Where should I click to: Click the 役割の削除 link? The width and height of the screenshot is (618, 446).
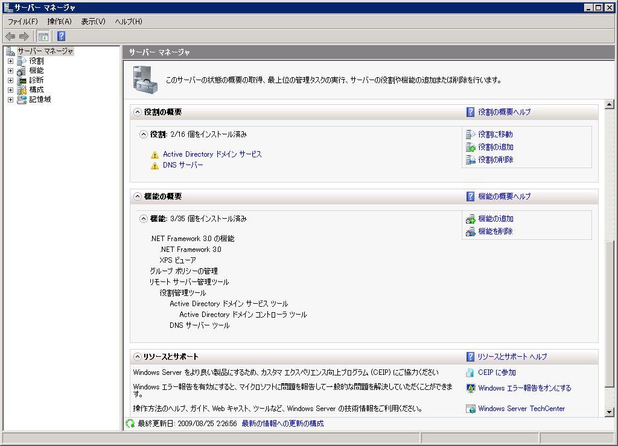pos(495,160)
